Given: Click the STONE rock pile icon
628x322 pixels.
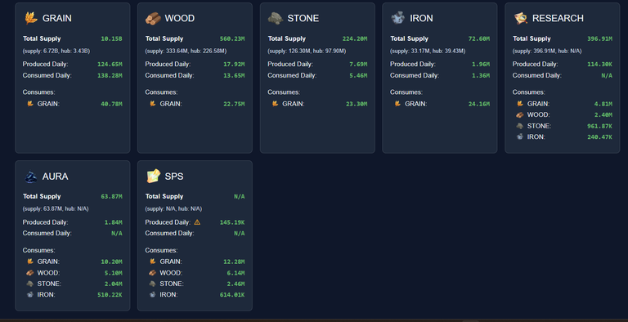Looking at the screenshot, I should [x=276, y=18].
